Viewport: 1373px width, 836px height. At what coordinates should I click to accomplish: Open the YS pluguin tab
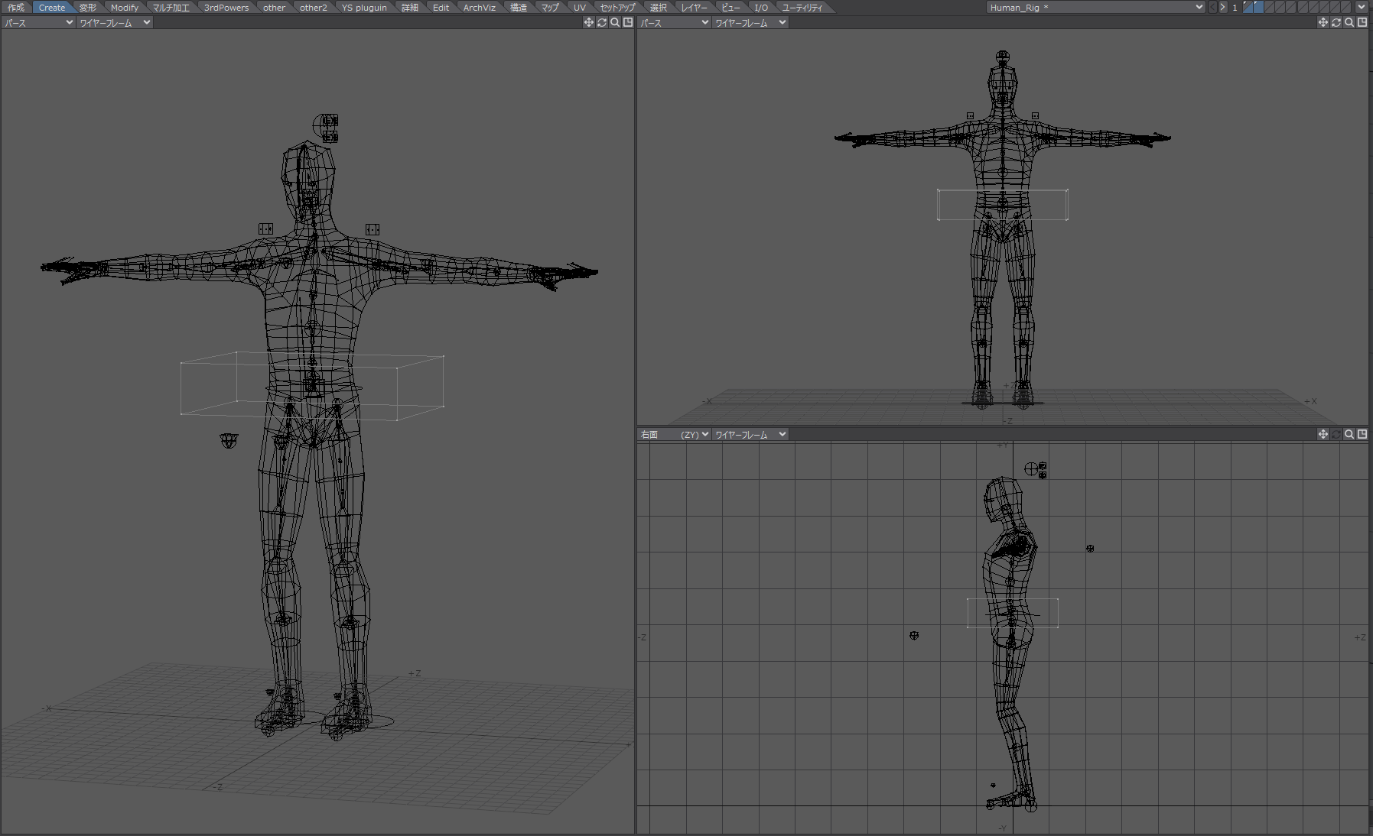[365, 8]
